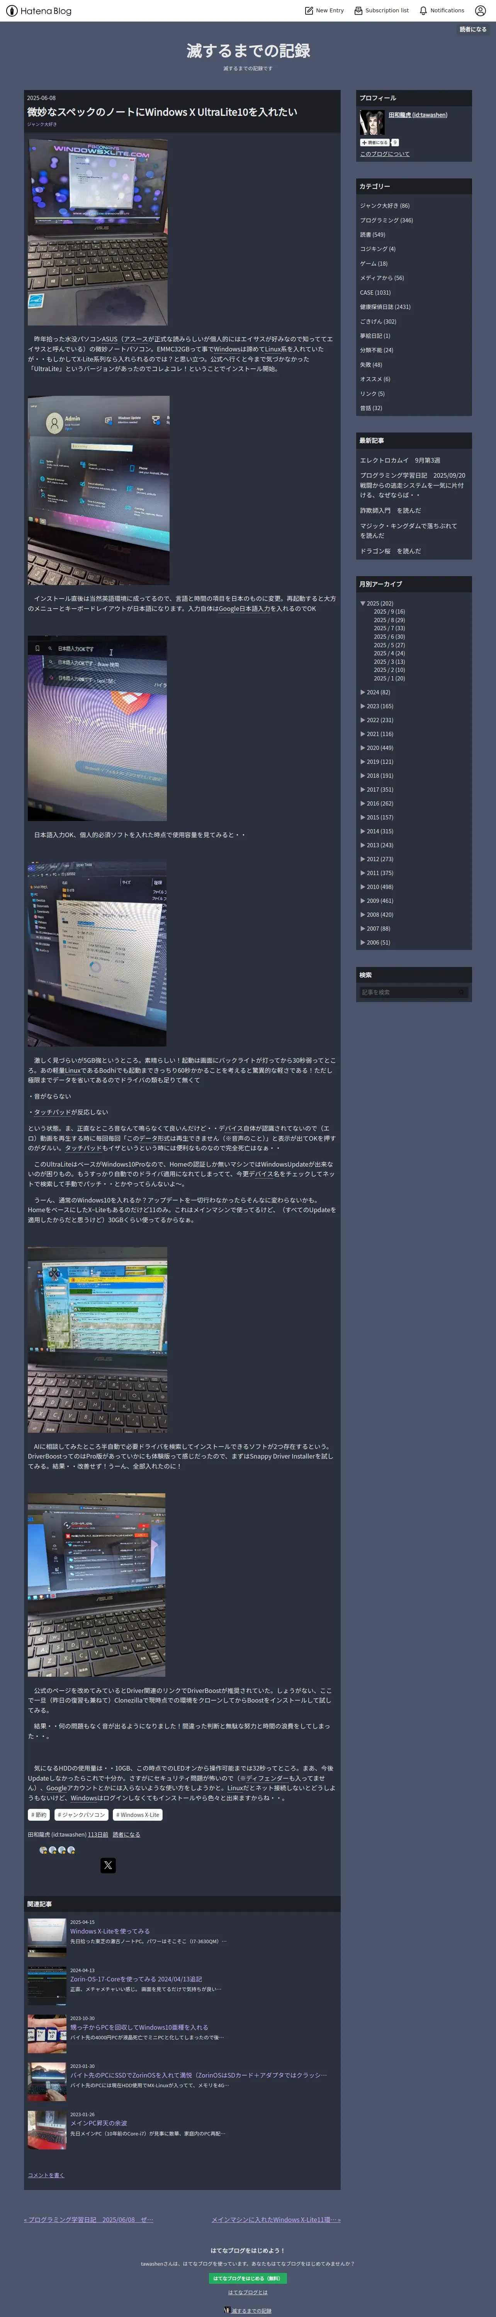Open footer 滅するまでの記録 link

coord(251,2311)
